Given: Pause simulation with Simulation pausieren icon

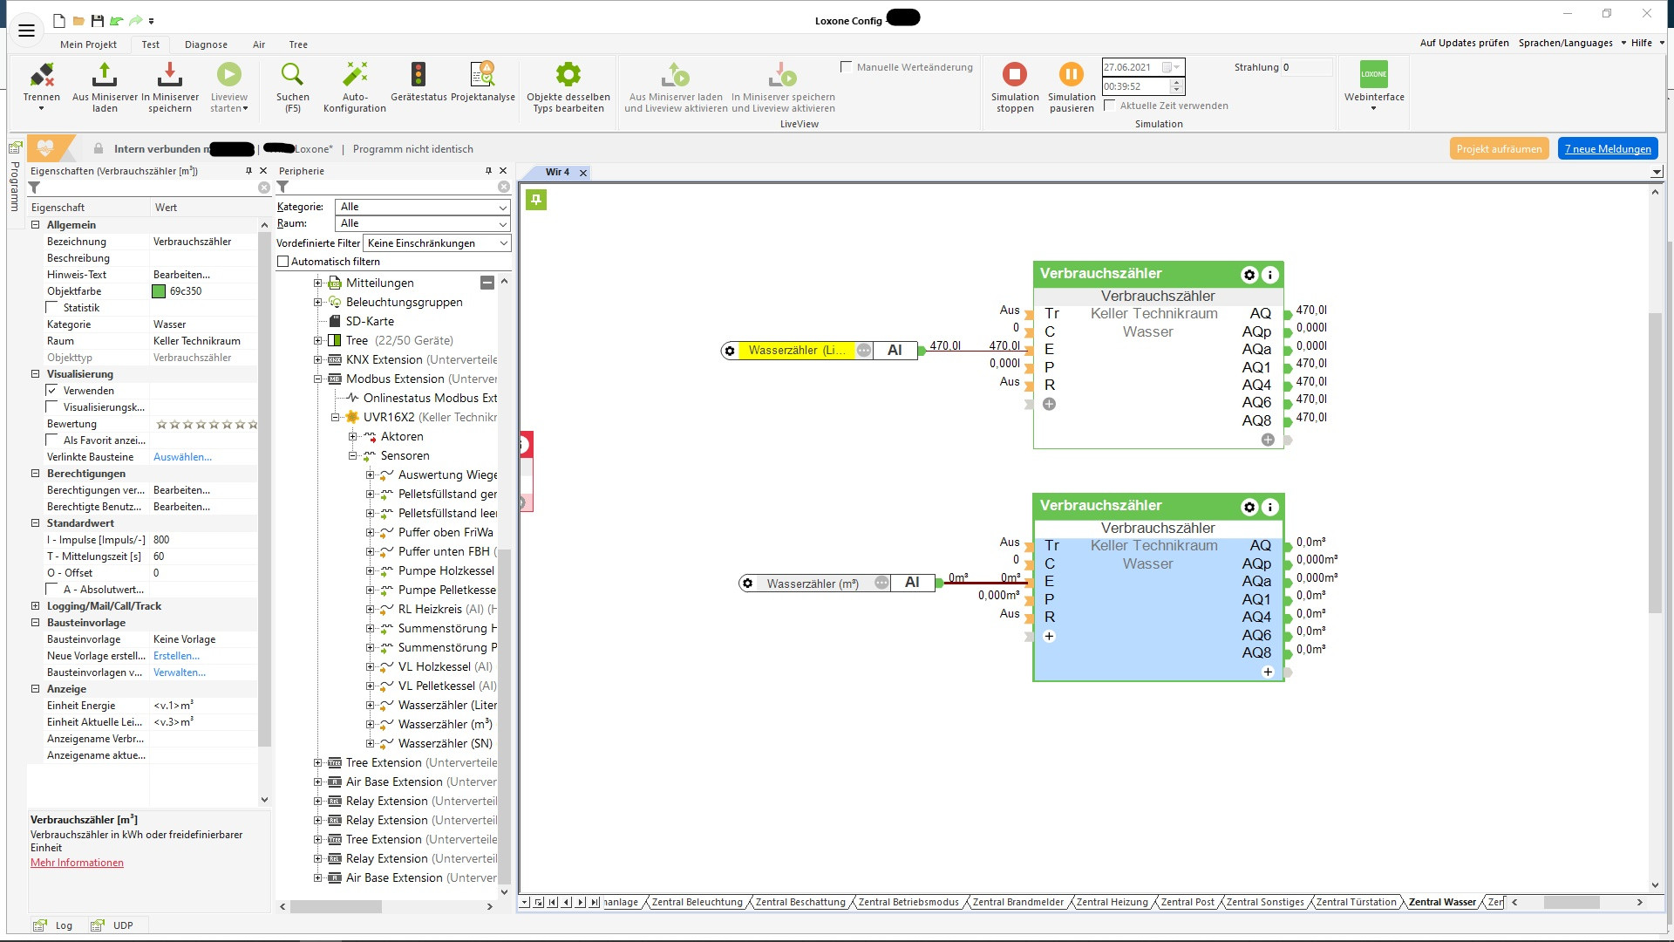Looking at the screenshot, I should (x=1071, y=75).
